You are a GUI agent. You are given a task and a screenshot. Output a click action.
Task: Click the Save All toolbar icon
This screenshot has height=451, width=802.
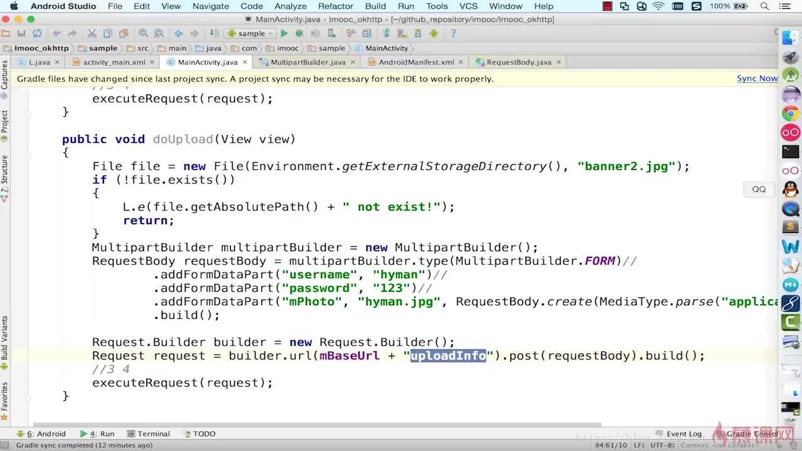pyautogui.click(x=21, y=33)
